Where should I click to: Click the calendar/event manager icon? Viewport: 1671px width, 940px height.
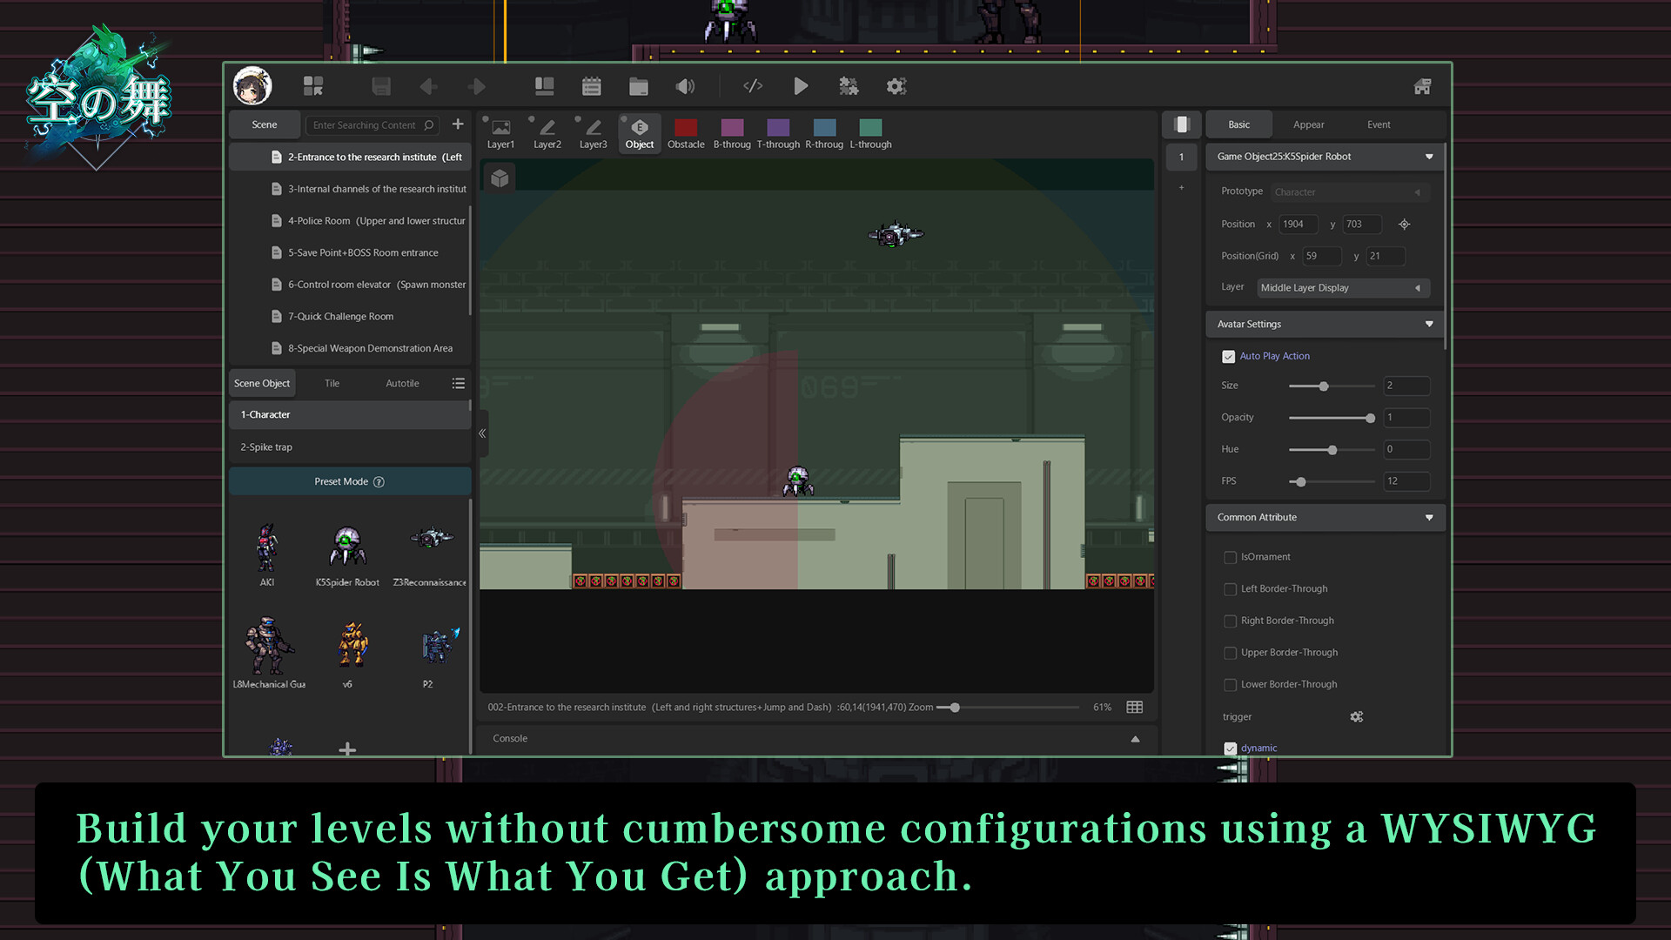tap(592, 86)
